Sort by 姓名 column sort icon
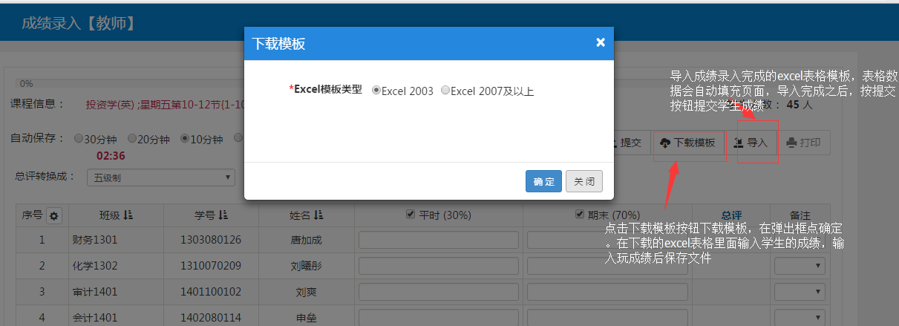This screenshot has height=326, width=899. (x=318, y=215)
